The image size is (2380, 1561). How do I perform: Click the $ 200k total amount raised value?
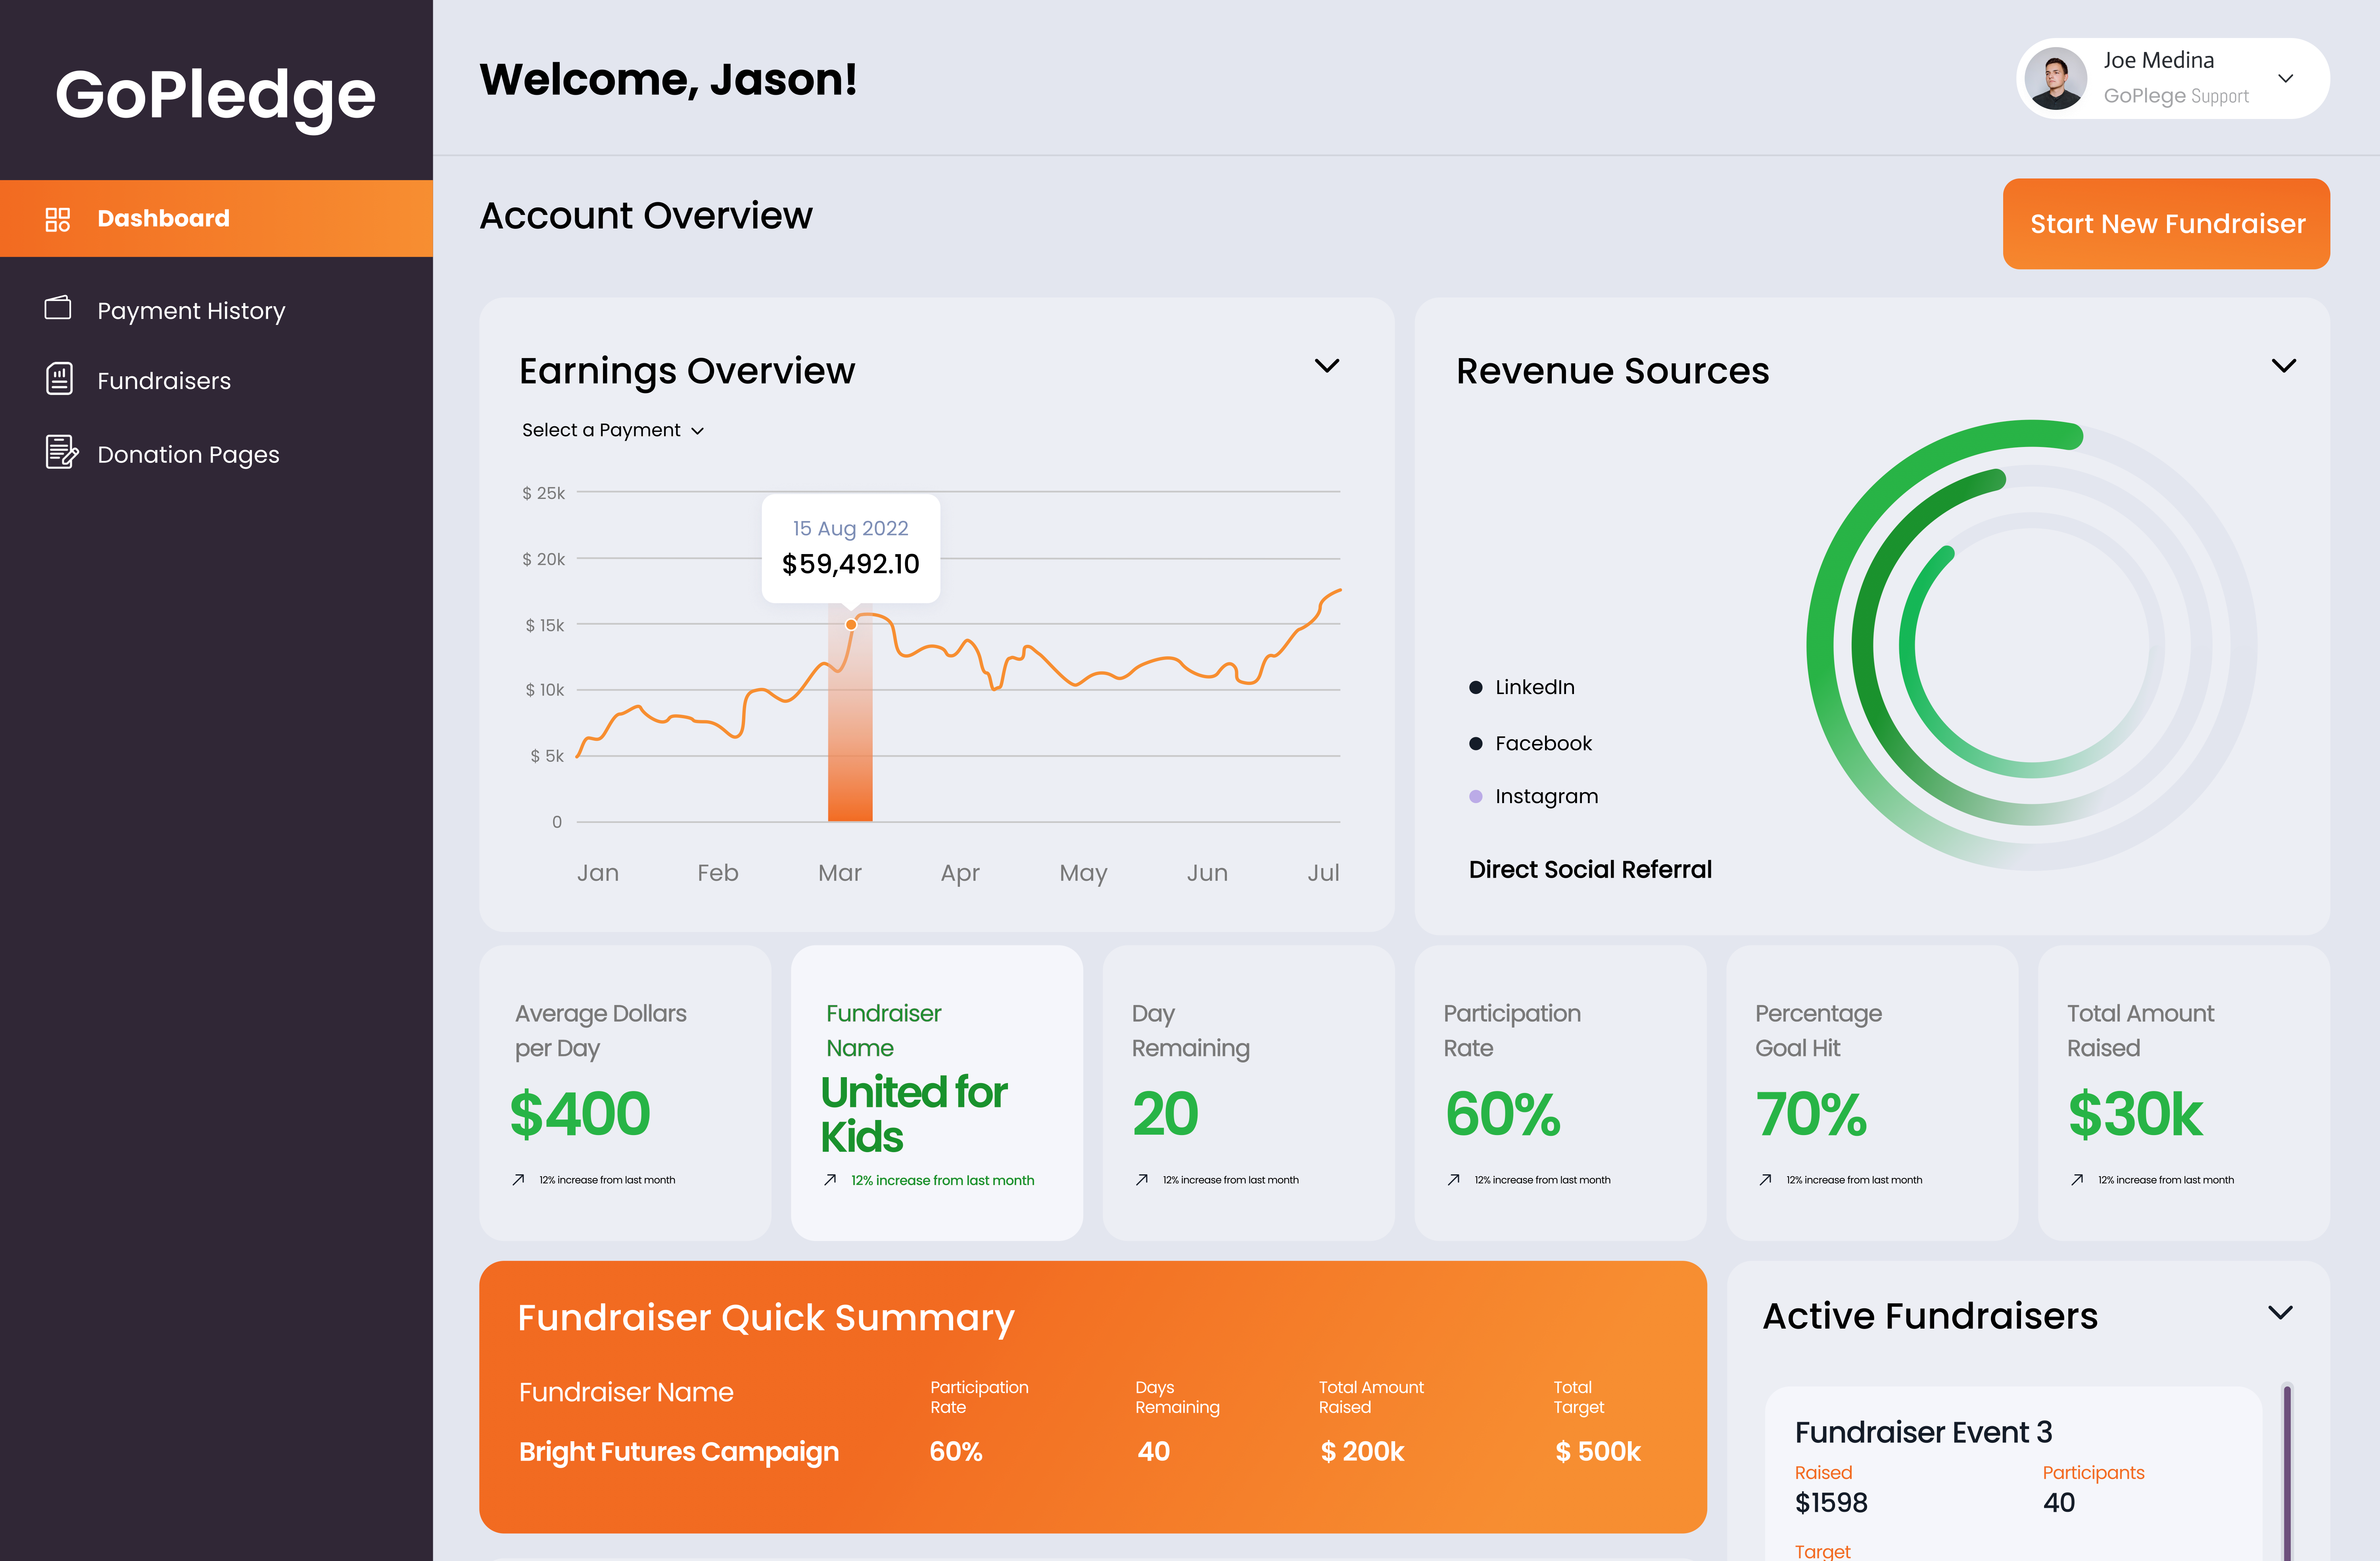(1362, 1452)
